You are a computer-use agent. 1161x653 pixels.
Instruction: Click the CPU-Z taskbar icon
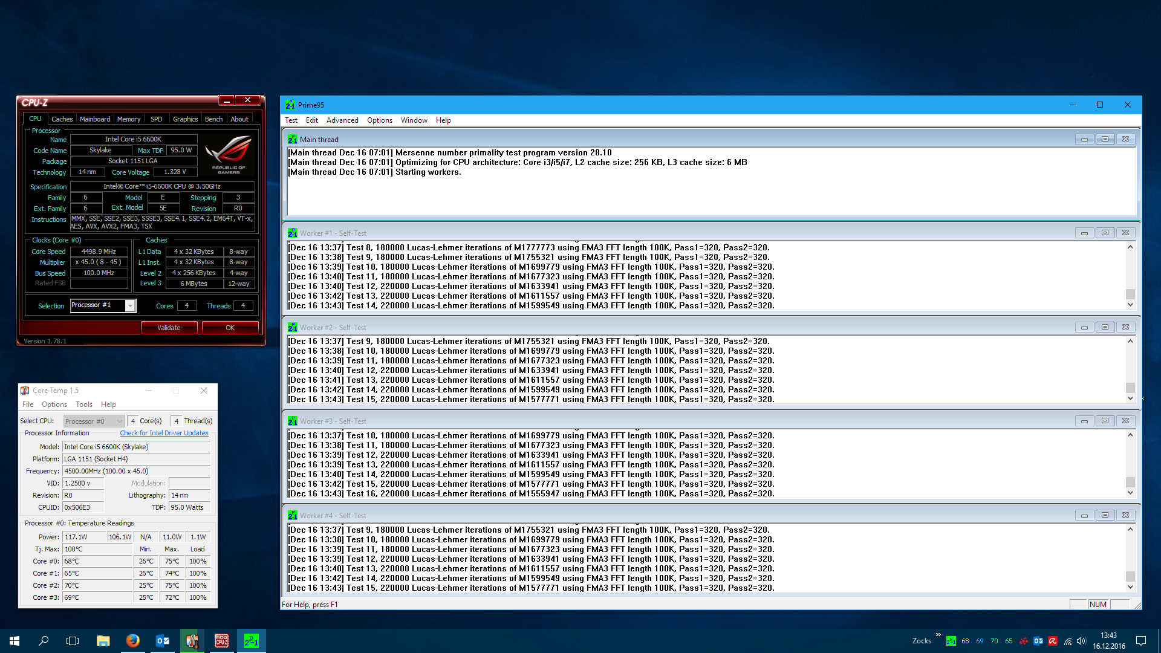point(222,641)
